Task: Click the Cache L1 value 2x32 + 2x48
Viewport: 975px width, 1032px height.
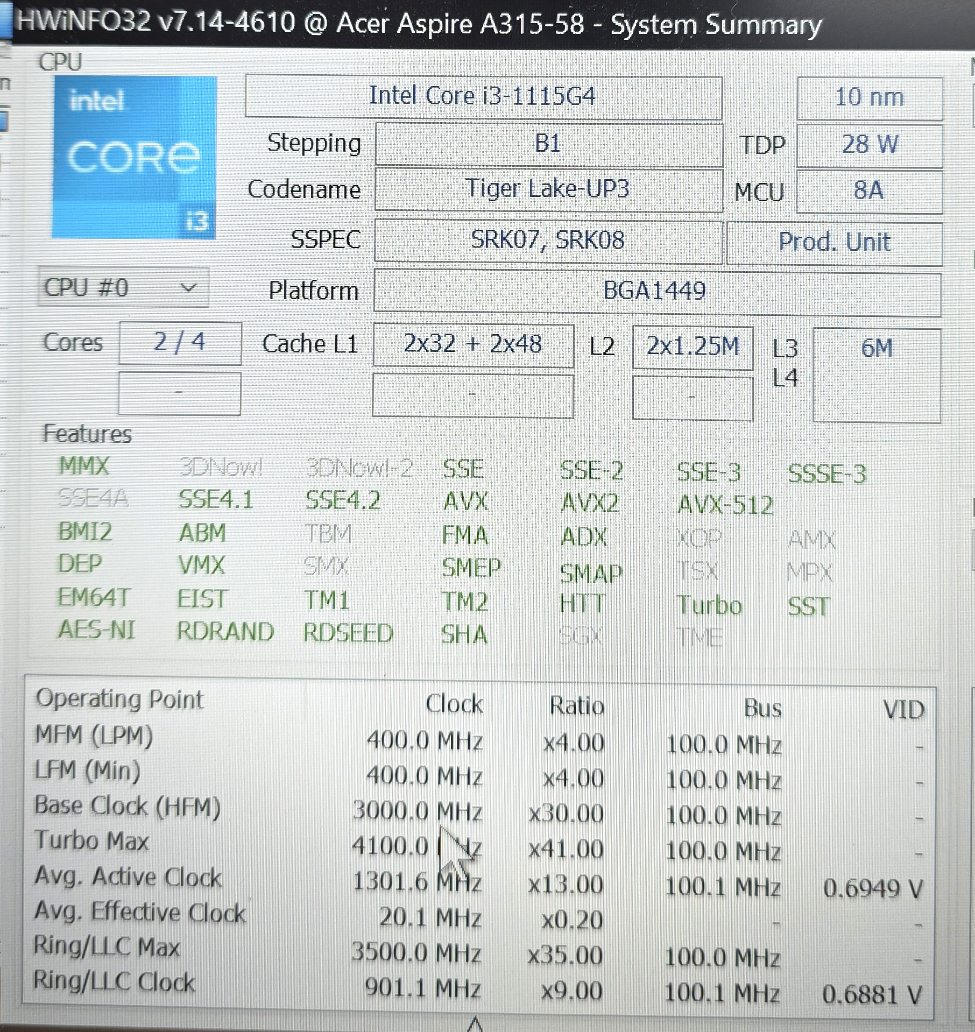Action: [x=473, y=345]
